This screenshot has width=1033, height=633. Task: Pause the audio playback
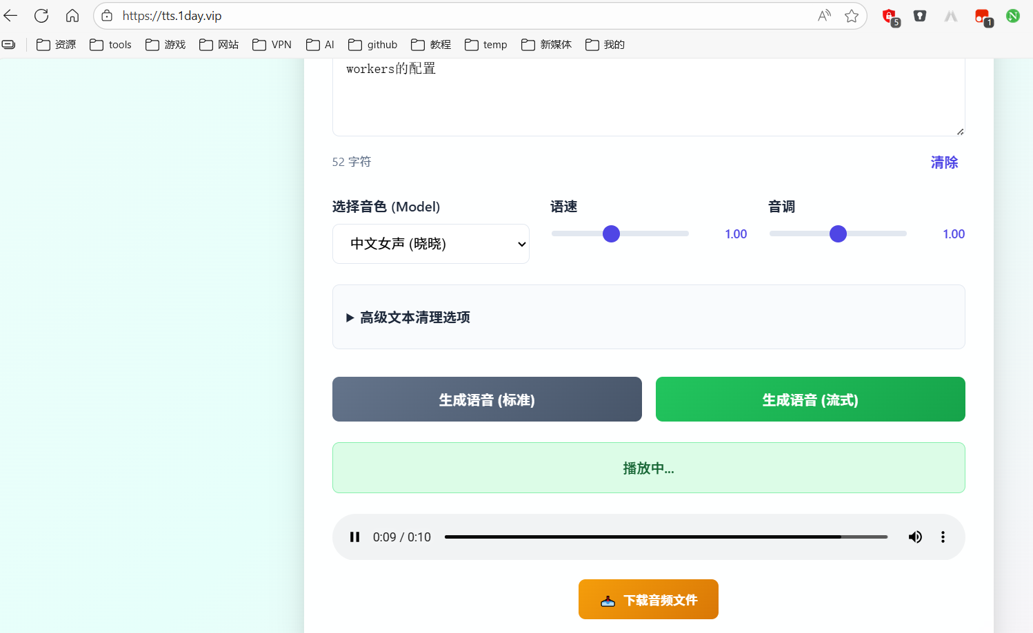pos(354,537)
